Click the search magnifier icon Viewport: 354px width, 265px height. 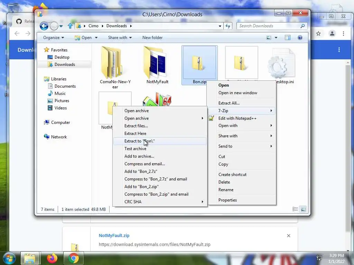303,26
